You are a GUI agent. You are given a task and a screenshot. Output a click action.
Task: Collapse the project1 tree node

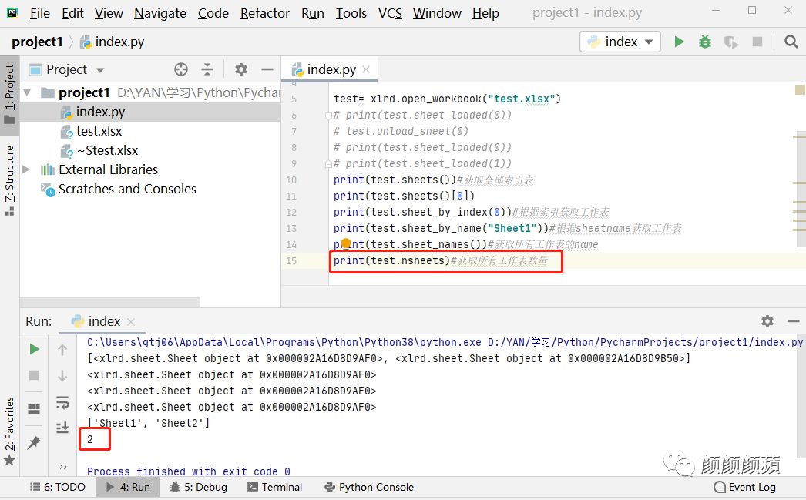point(28,92)
